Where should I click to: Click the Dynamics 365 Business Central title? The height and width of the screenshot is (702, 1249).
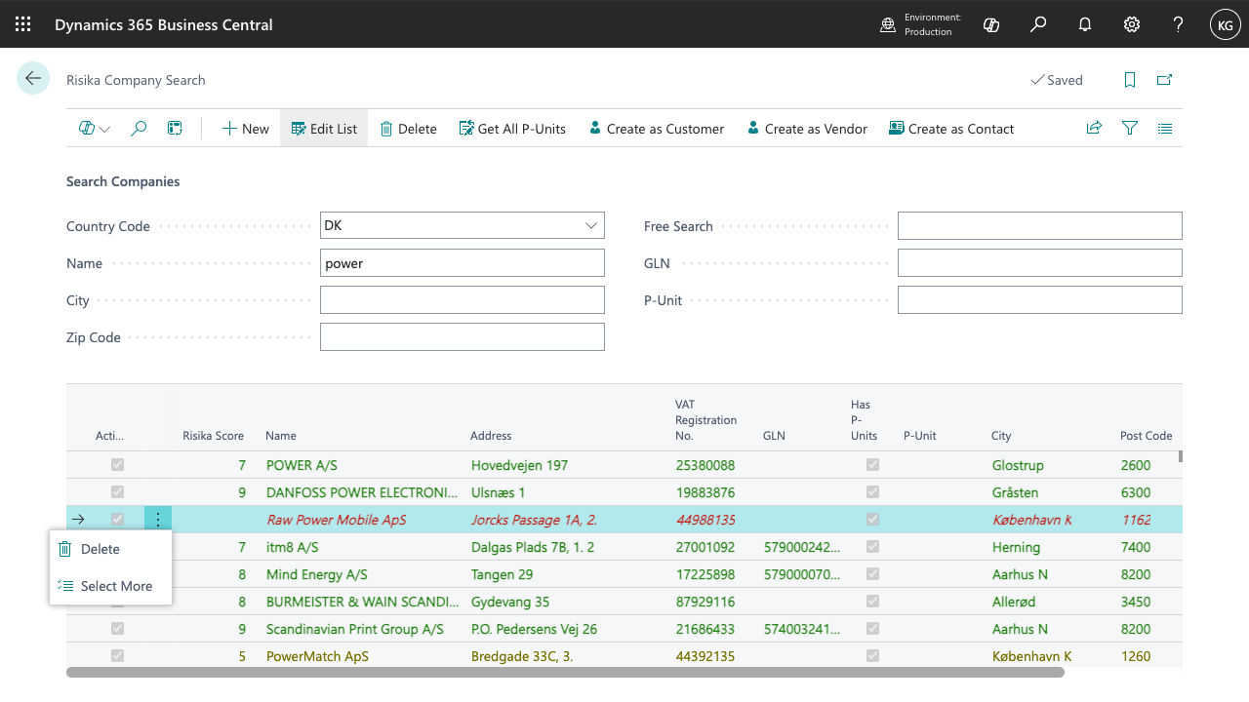[x=164, y=24]
